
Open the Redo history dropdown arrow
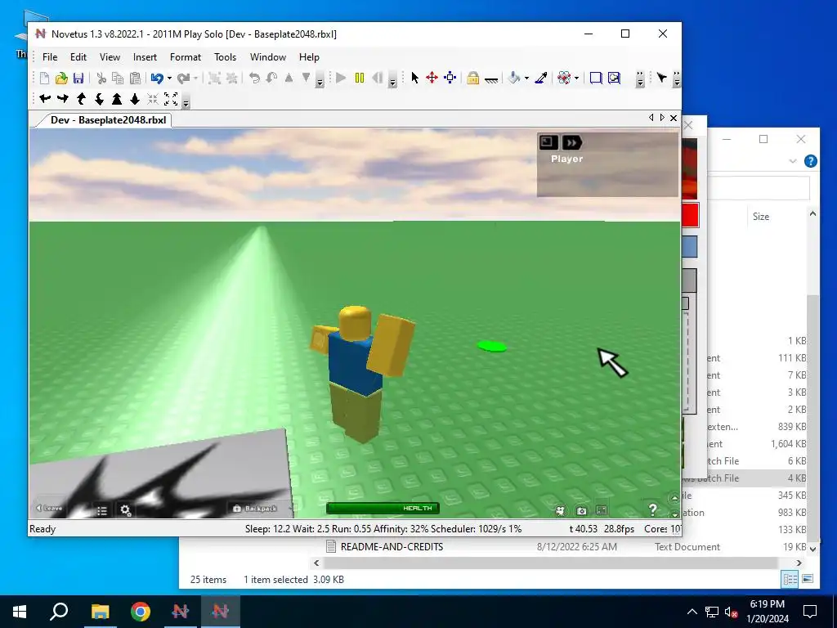(196, 78)
